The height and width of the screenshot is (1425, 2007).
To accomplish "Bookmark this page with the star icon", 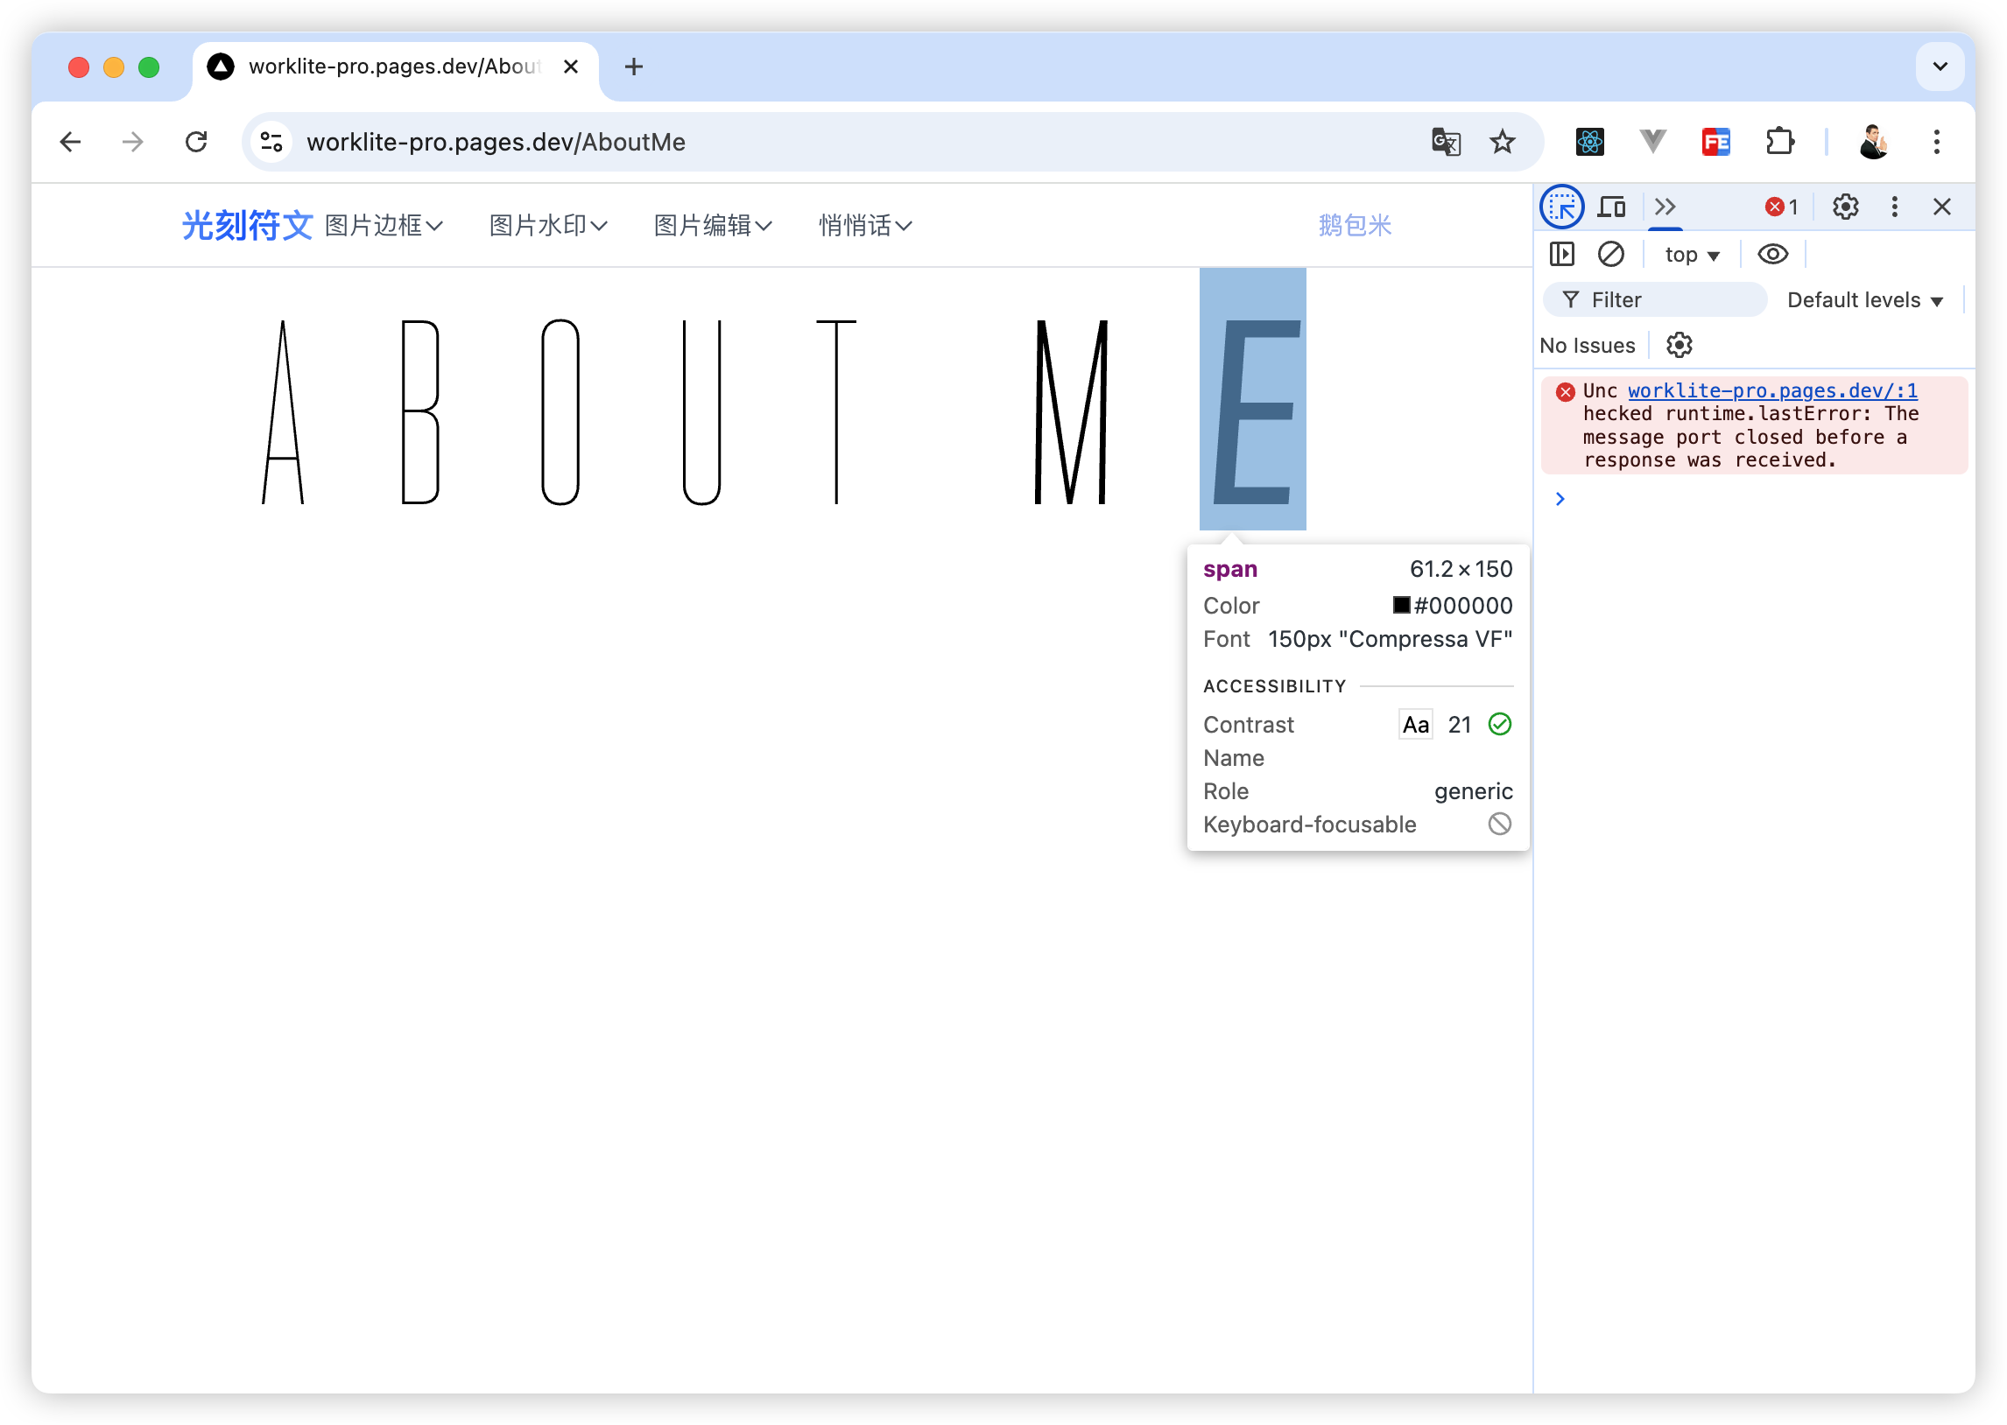I will tap(1503, 141).
